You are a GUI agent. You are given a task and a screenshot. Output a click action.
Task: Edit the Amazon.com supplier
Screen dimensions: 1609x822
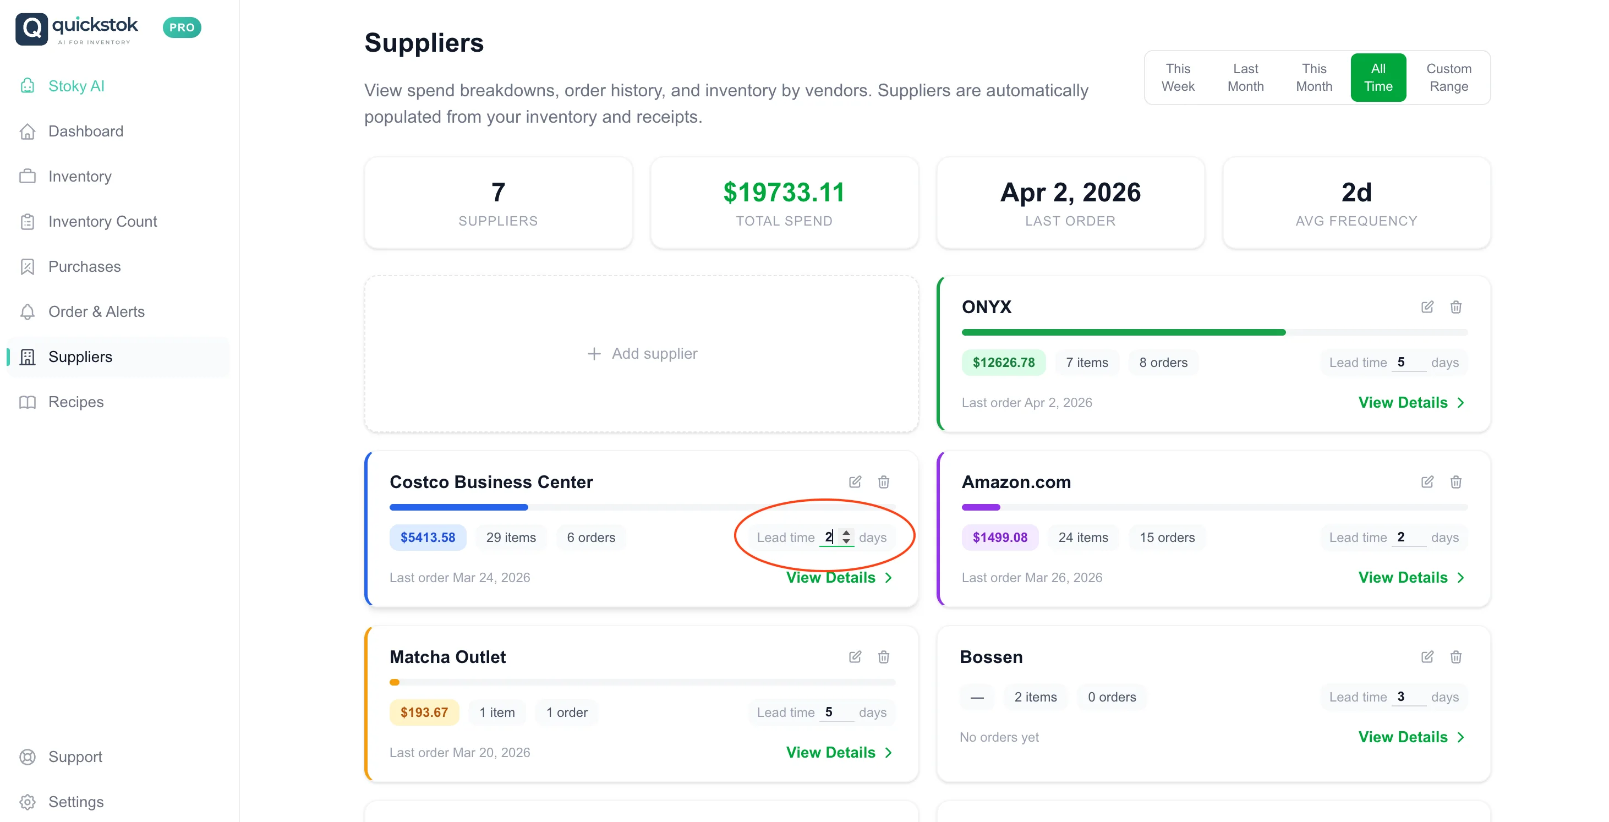click(1427, 481)
